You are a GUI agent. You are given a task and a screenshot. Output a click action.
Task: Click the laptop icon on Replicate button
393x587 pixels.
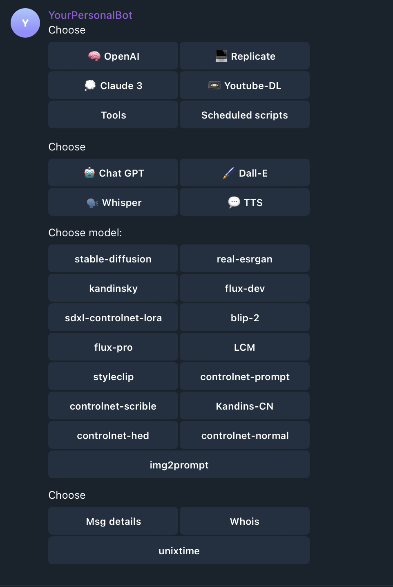tap(221, 56)
